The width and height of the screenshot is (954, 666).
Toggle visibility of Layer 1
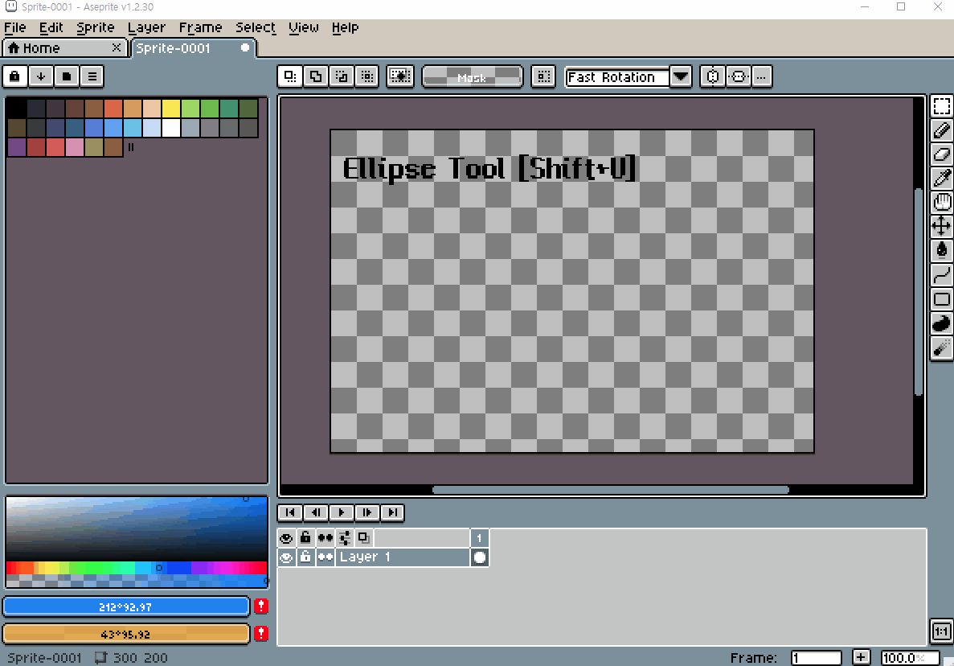pyautogui.click(x=287, y=557)
